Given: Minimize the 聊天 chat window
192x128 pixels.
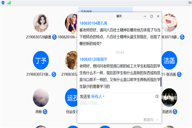Looking at the screenshot, I should 145,16.
